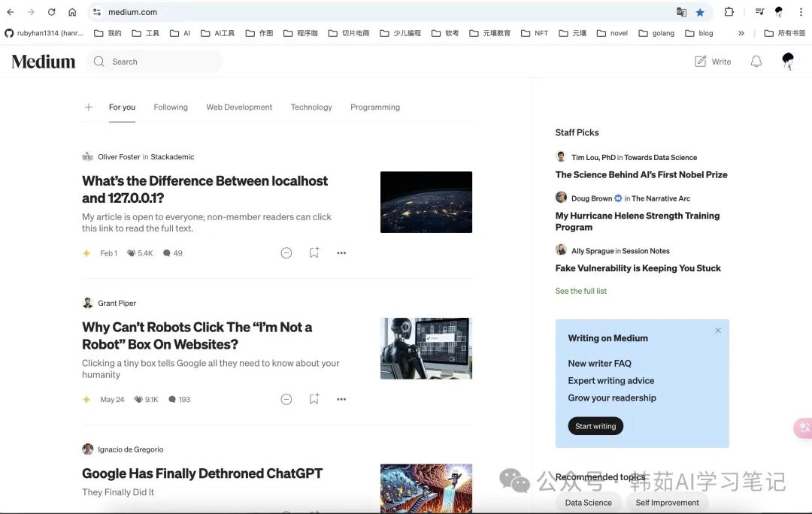The height and width of the screenshot is (514, 812).
Task: Open The Science Behind AI's First Nobel Prize
Action: 641,175
